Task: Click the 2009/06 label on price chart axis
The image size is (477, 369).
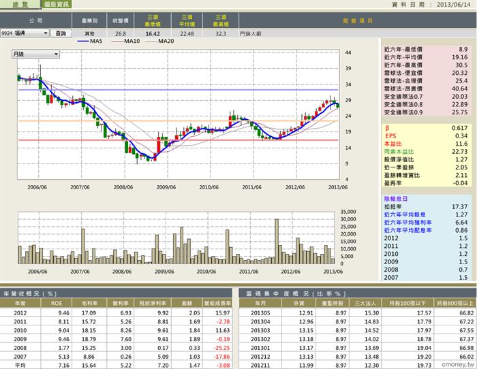Action: click(166, 187)
